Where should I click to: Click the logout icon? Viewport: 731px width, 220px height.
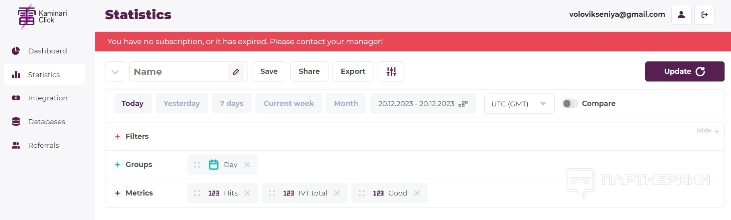704,15
